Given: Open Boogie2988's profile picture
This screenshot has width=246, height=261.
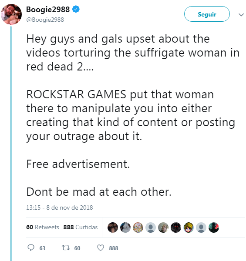Looking at the screenshot, I should pyautogui.click(x=11, y=14).
